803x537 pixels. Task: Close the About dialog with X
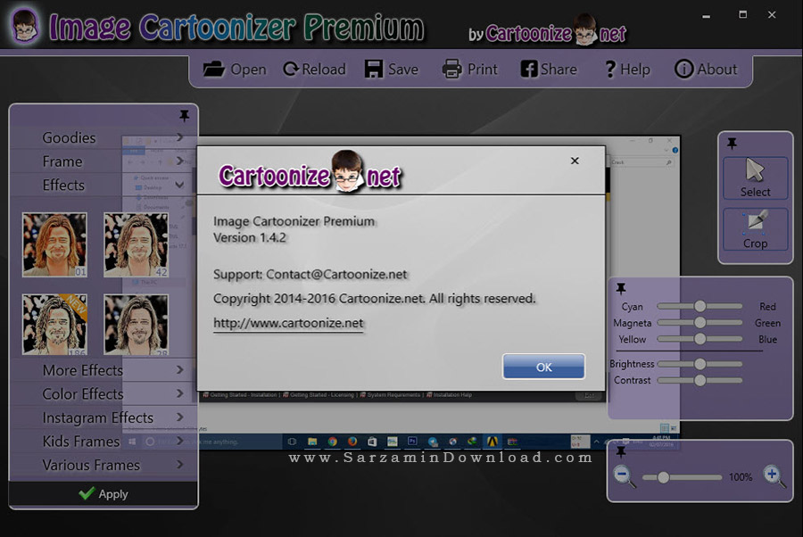point(575,161)
